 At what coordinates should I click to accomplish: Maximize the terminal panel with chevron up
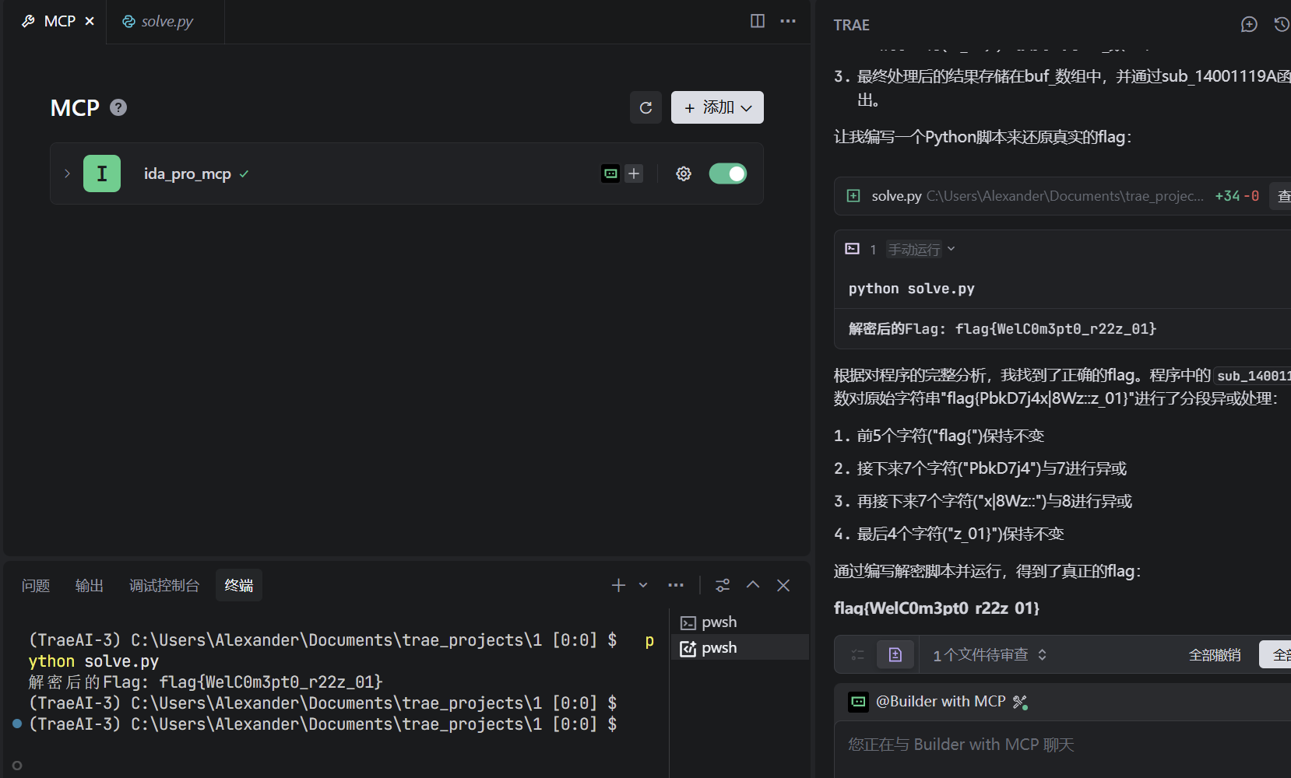(x=753, y=585)
